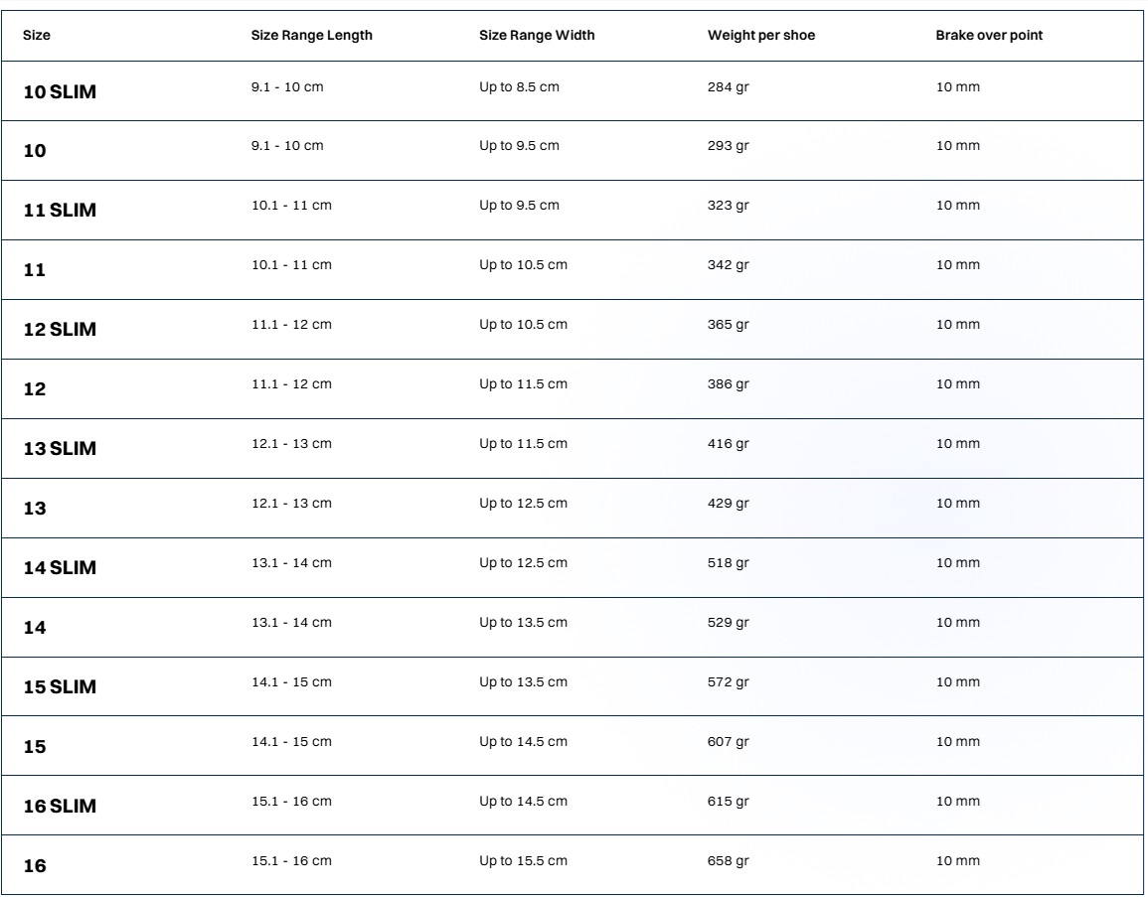Viewport: 1148px width, 897px height.
Task: Click 'Up to 15.5 cm' width cell
Action: pyautogui.click(x=523, y=861)
